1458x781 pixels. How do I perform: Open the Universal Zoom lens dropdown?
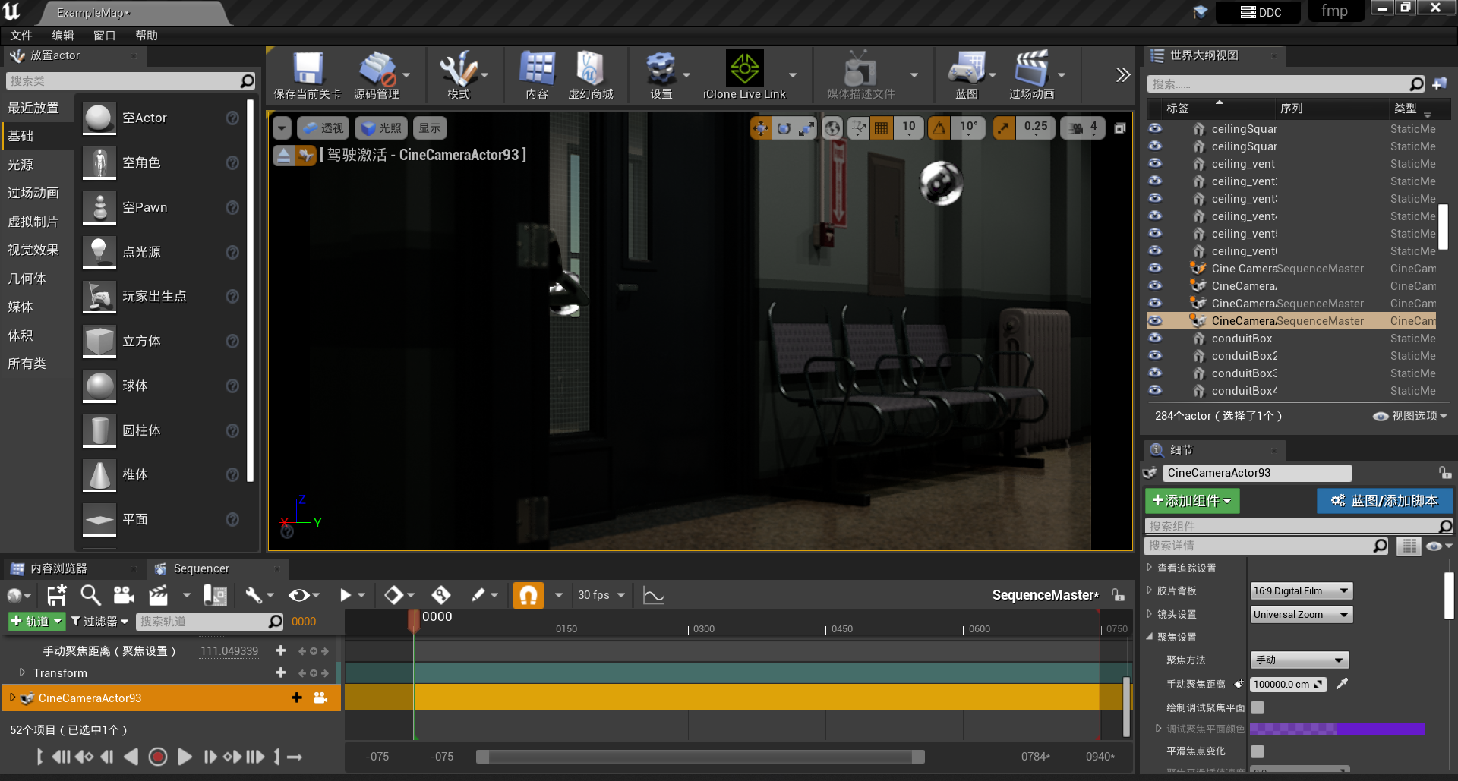coord(1302,615)
